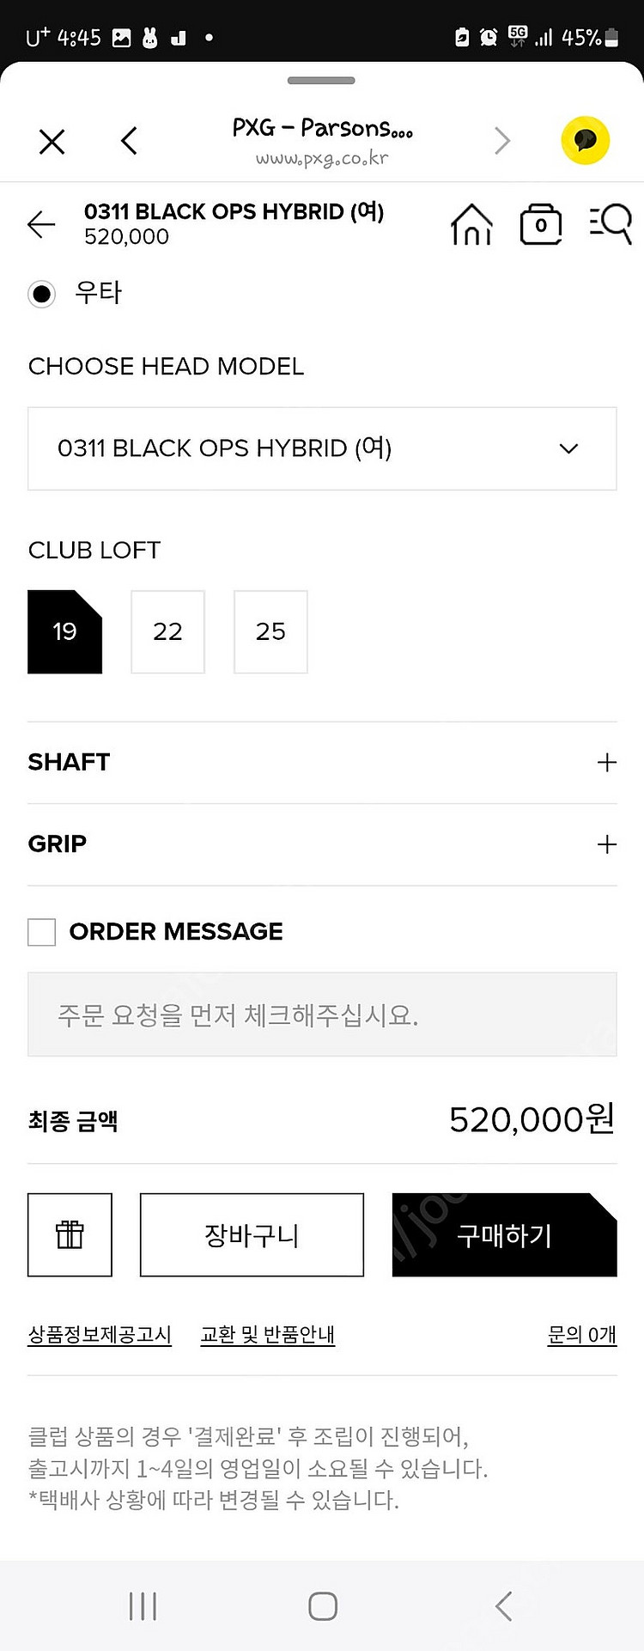
Task: Go back with the product page arrow
Action: (41, 224)
